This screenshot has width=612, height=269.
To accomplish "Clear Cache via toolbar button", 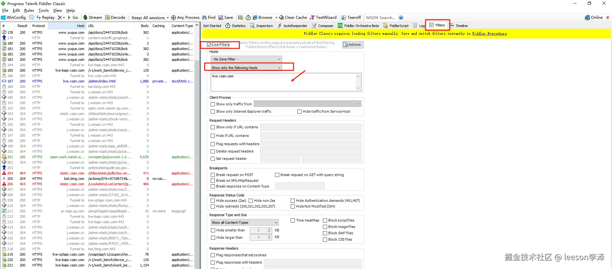I will [293, 18].
